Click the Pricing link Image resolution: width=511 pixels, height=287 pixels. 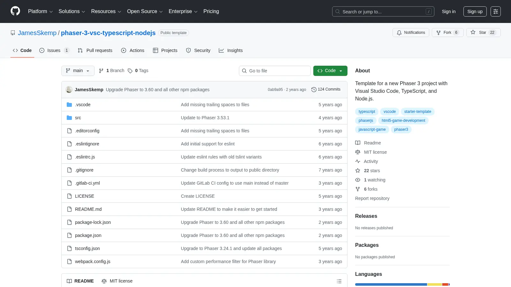coord(211,11)
